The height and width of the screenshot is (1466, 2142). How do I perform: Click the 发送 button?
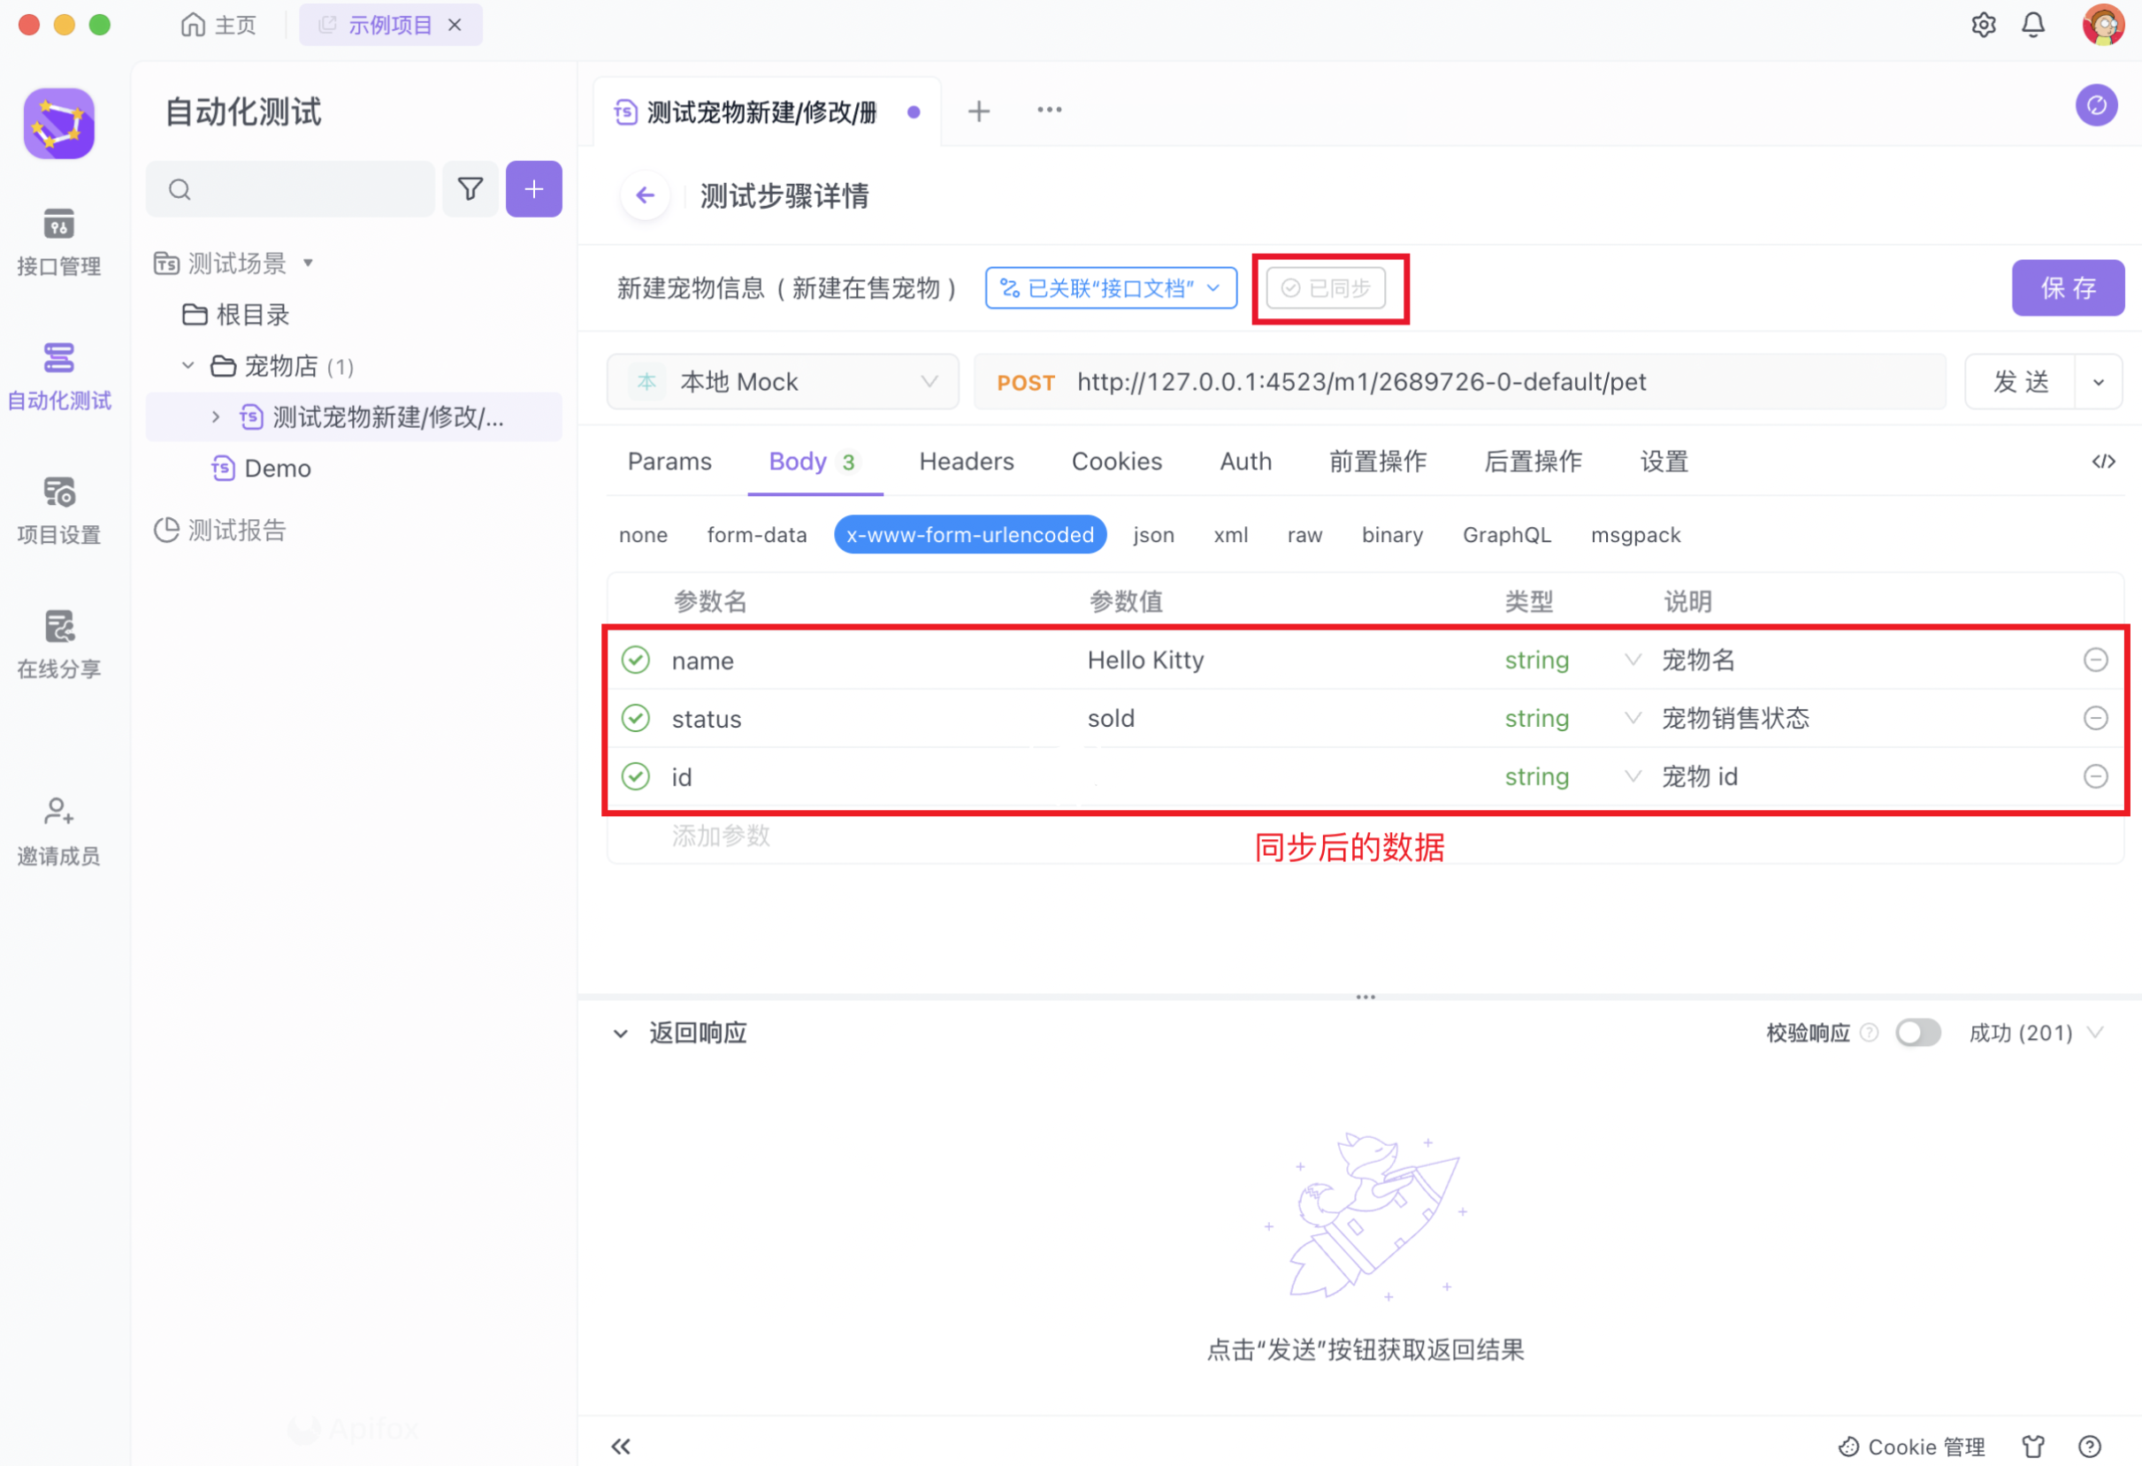point(2020,381)
